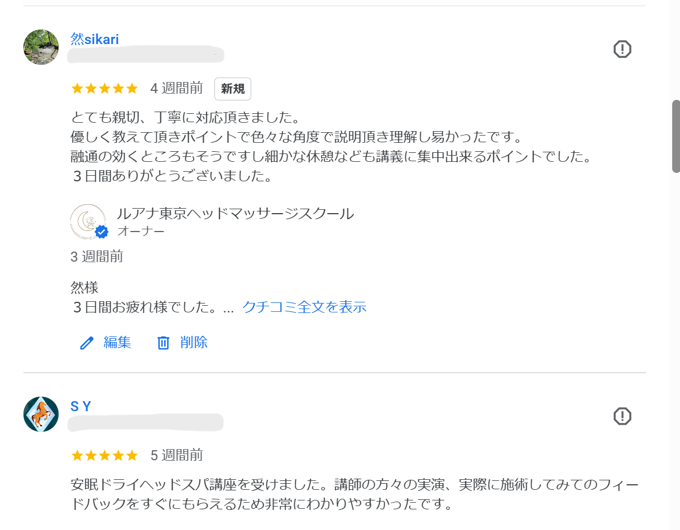The width and height of the screenshot is (680, 530).
Task: Click 然sikari's river profile photo
Action: (40, 47)
